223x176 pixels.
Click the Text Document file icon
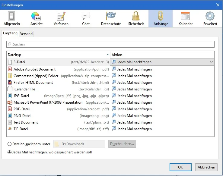(x=10, y=122)
